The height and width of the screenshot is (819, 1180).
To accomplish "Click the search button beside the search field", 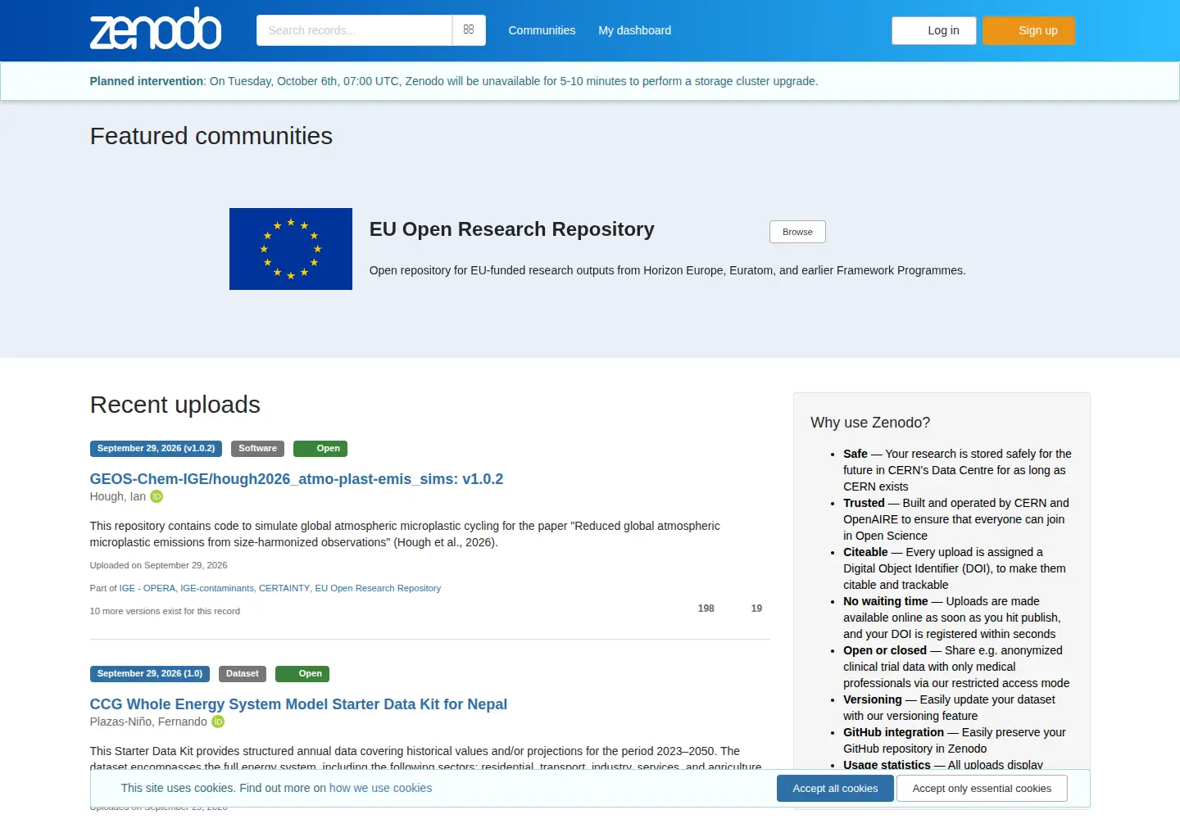I will coord(469,30).
